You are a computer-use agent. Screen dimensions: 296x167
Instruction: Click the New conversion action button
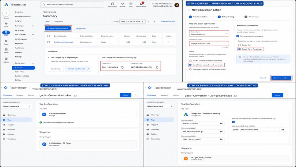click(x=58, y=28)
